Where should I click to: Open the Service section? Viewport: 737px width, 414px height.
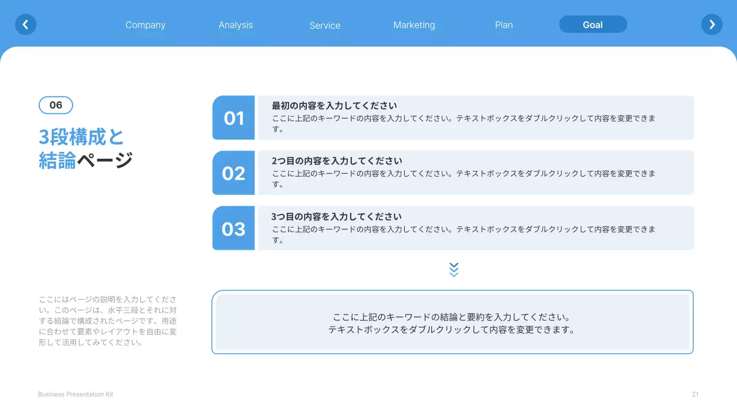pos(325,25)
